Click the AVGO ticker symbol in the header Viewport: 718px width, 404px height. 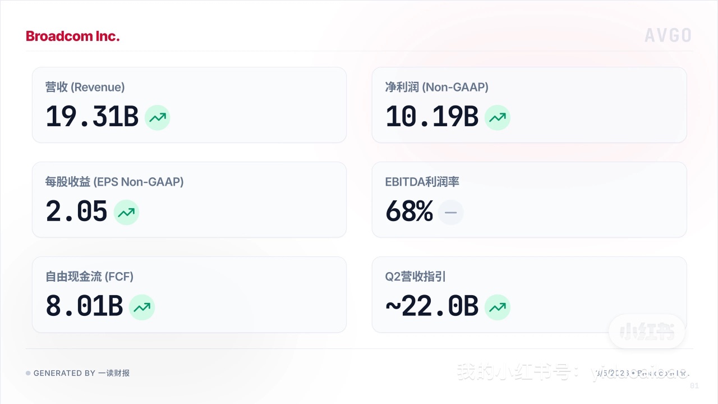(668, 36)
